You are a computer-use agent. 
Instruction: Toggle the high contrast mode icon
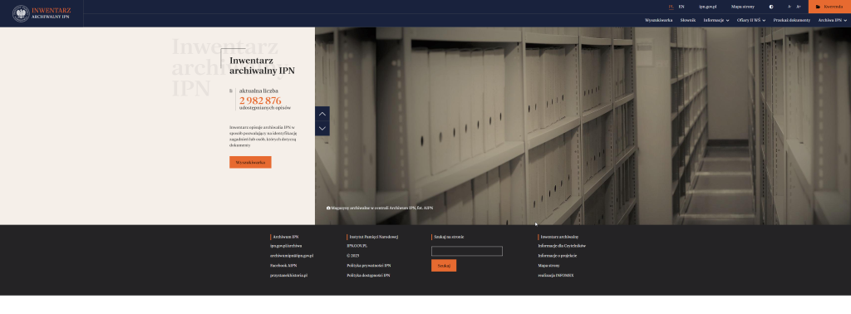pyautogui.click(x=771, y=7)
